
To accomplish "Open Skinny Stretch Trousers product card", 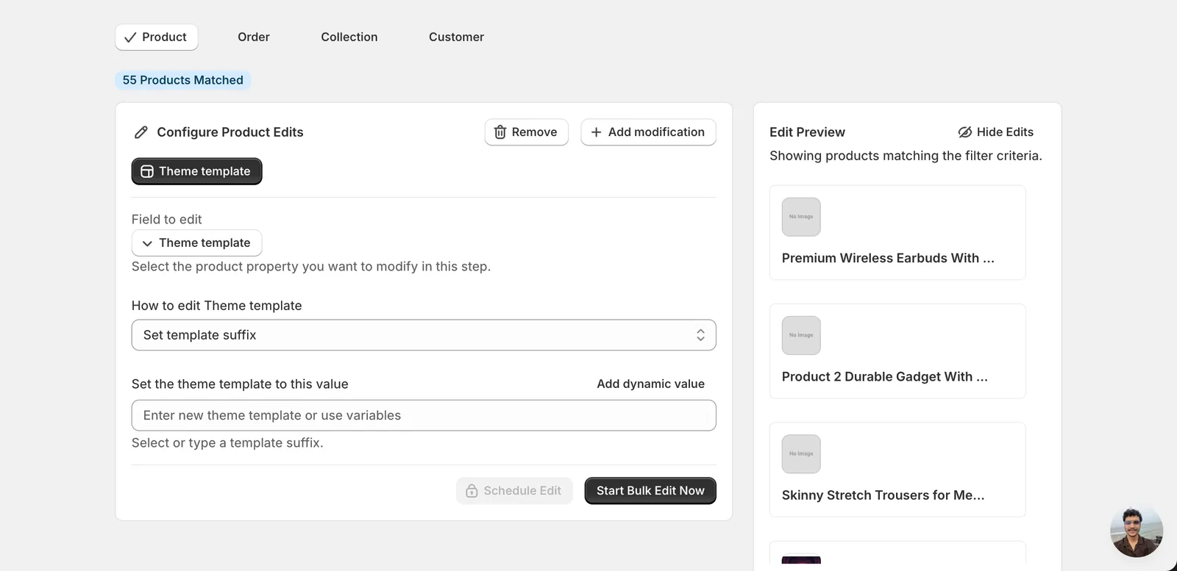I will 897,470.
